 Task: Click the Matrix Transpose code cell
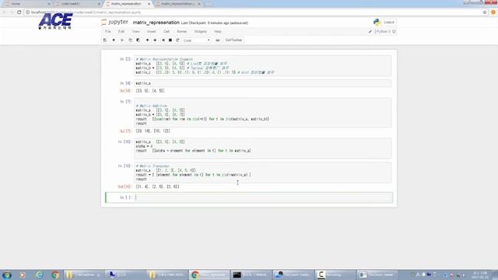tap(263, 173)
